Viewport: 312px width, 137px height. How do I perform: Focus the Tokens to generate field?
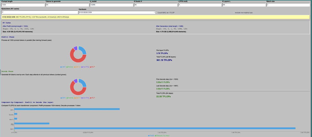pyautogui.click(x=67, y=5)
